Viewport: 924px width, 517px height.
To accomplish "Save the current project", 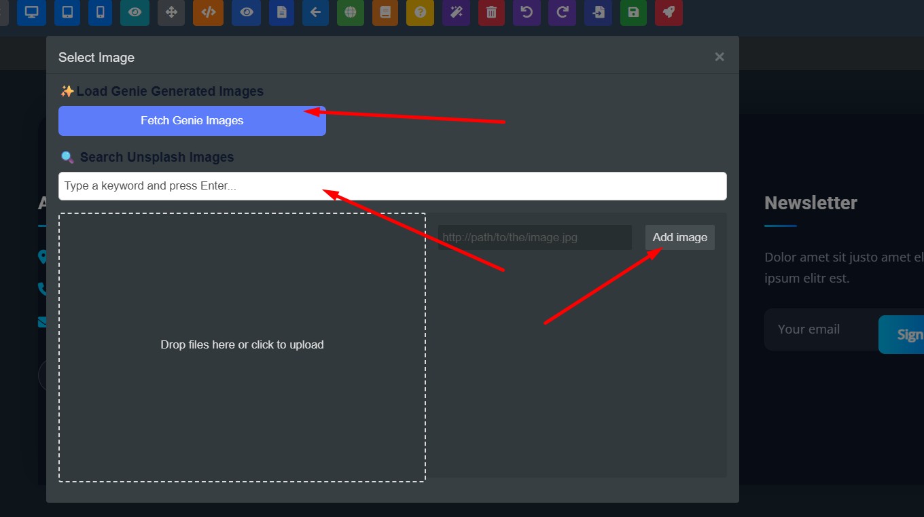I will (x=633, y=13).
